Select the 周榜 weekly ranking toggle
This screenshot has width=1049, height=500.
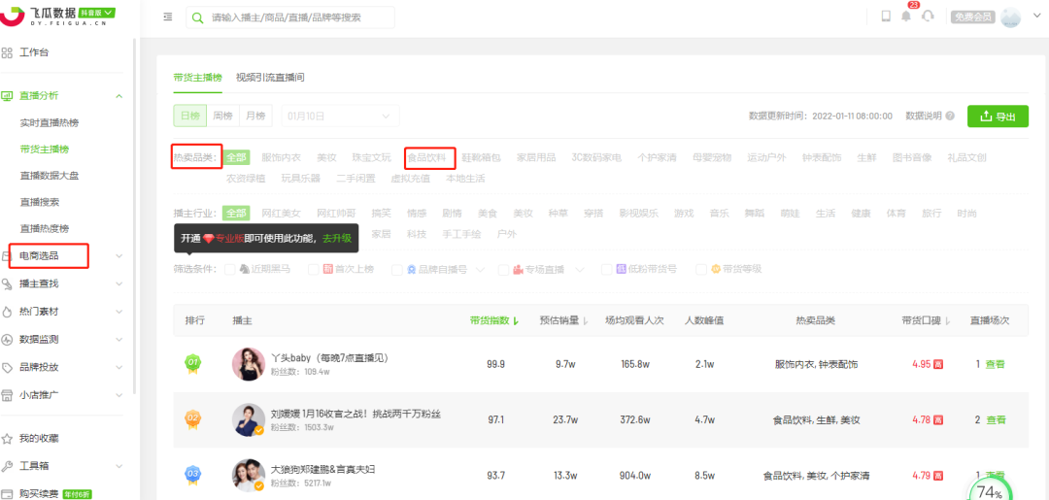pyautogui.click(x=222, y=116)
